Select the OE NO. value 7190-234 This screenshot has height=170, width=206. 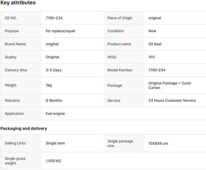54,18
